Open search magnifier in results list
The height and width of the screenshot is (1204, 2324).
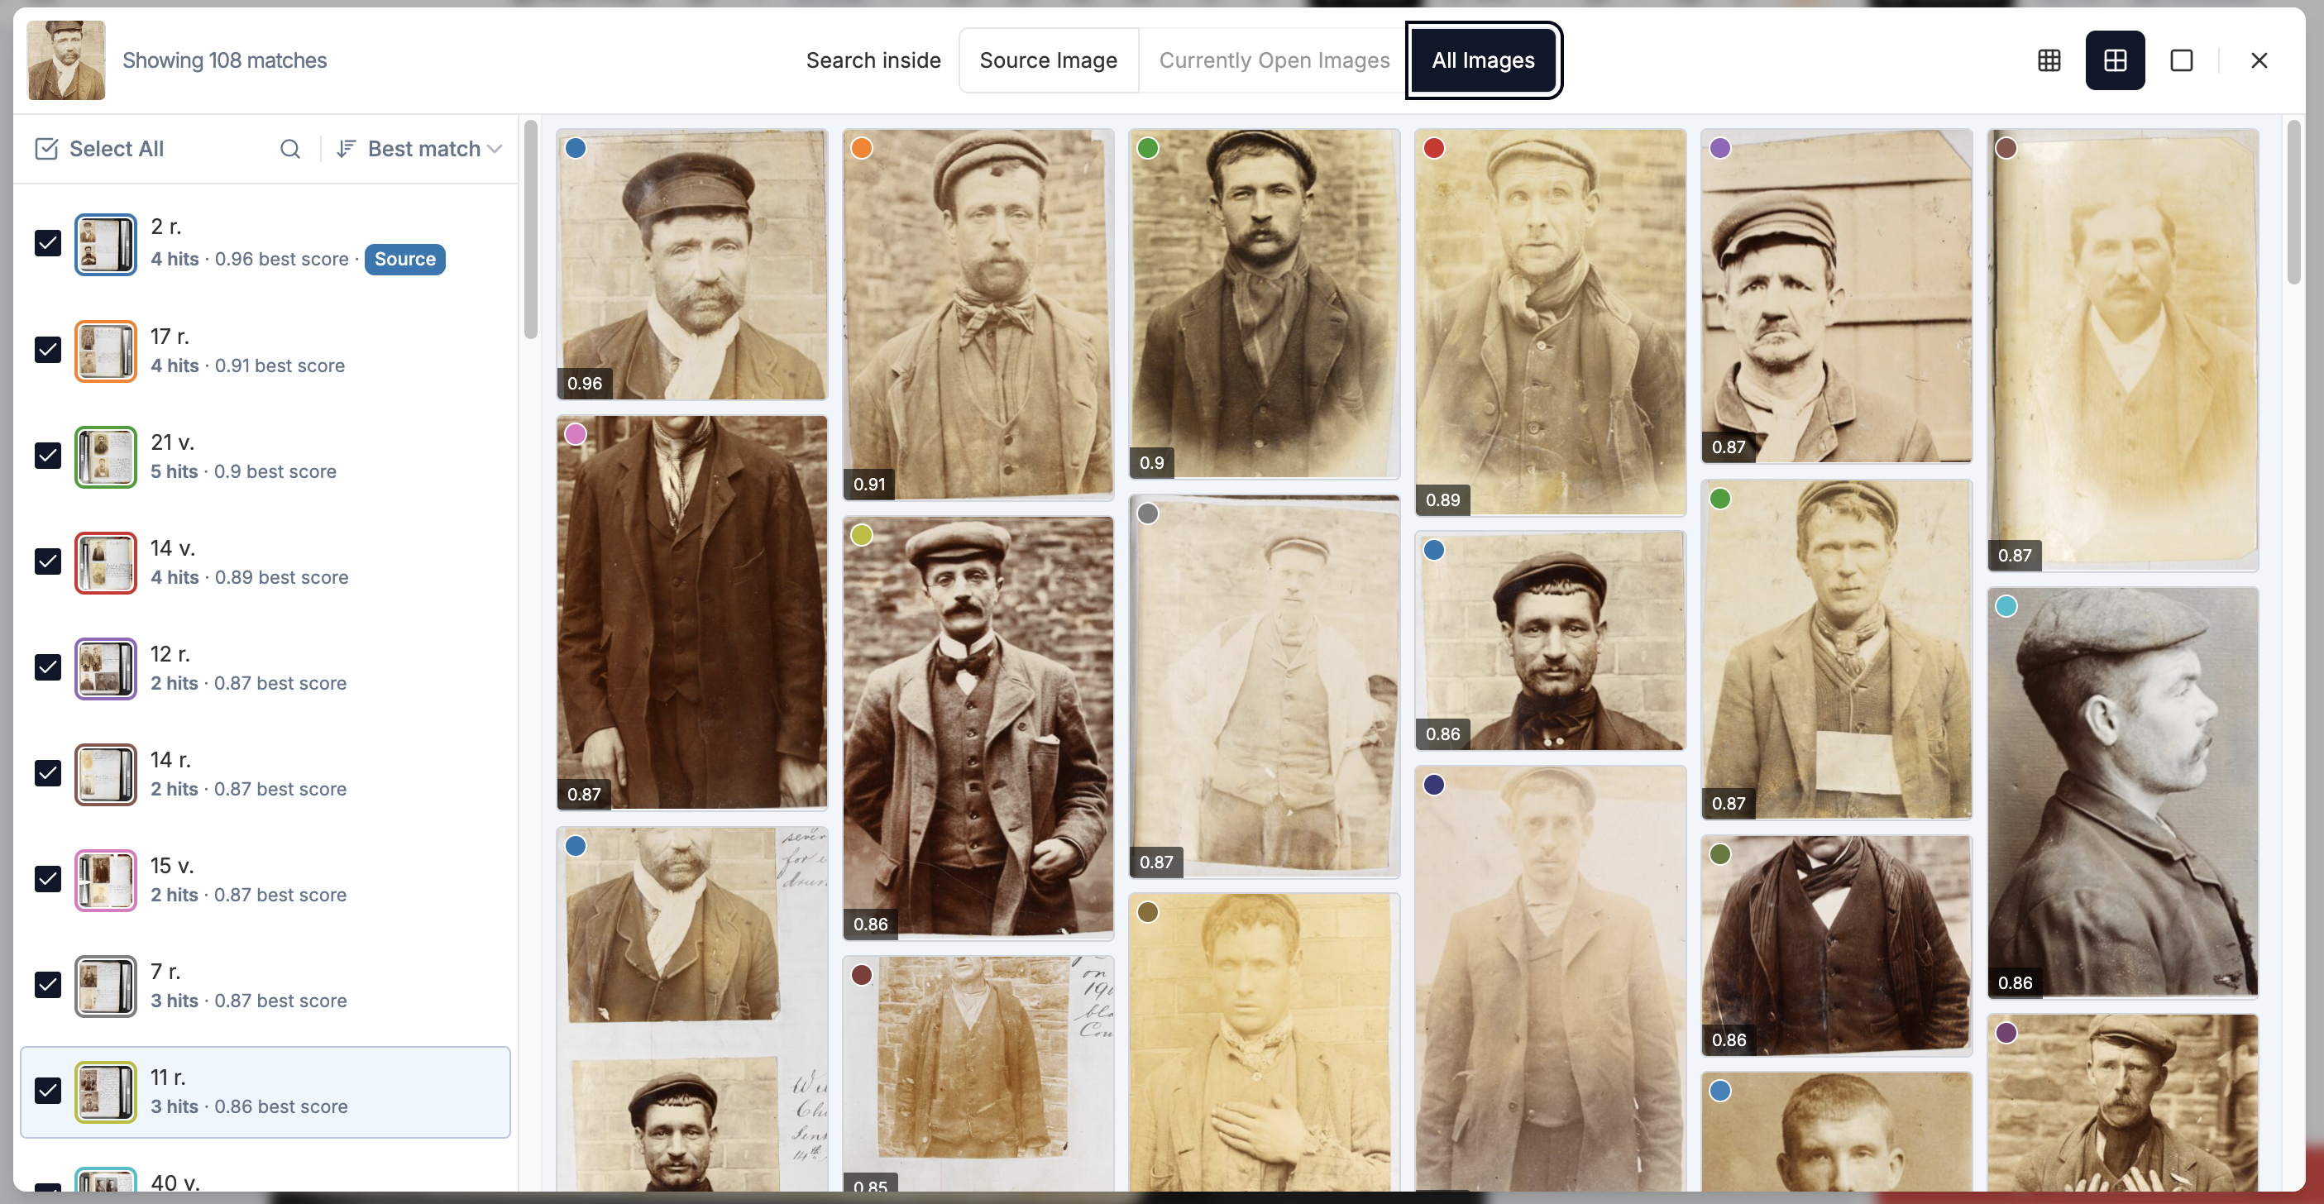pos(289,149)
